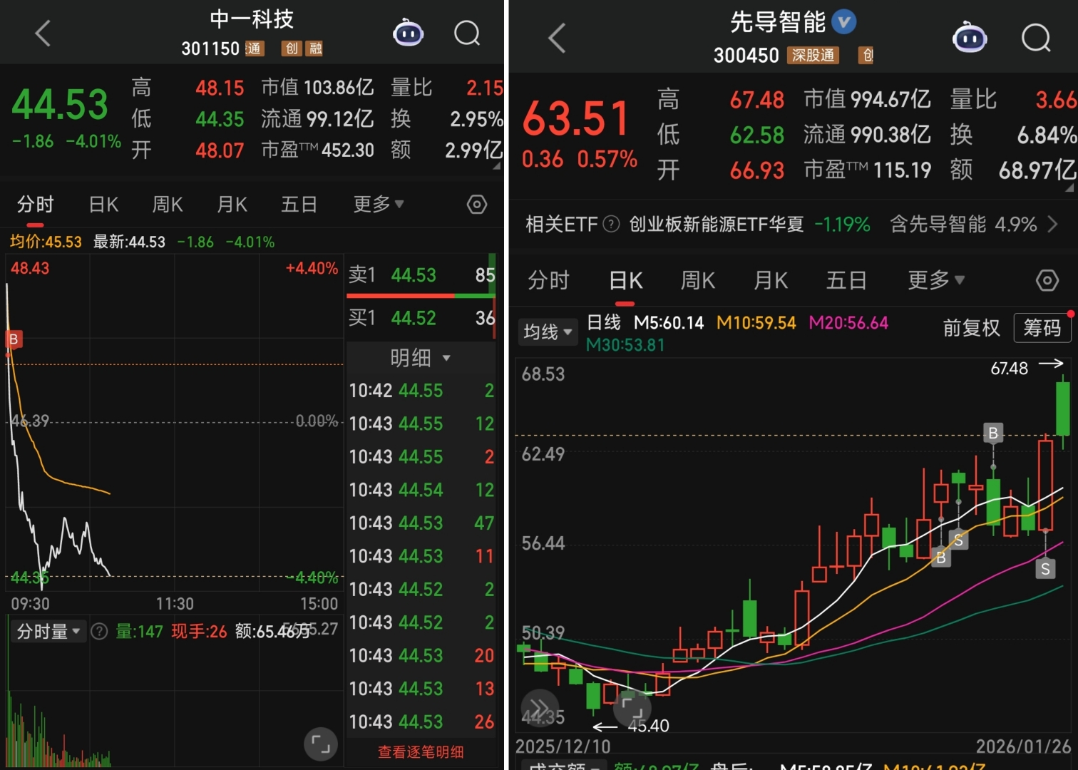The height and width of the screenshot is (770, 1078).
Task: Tap M10:59.54 moving average label
Action: pyautogui.click(x=756, y=323)
